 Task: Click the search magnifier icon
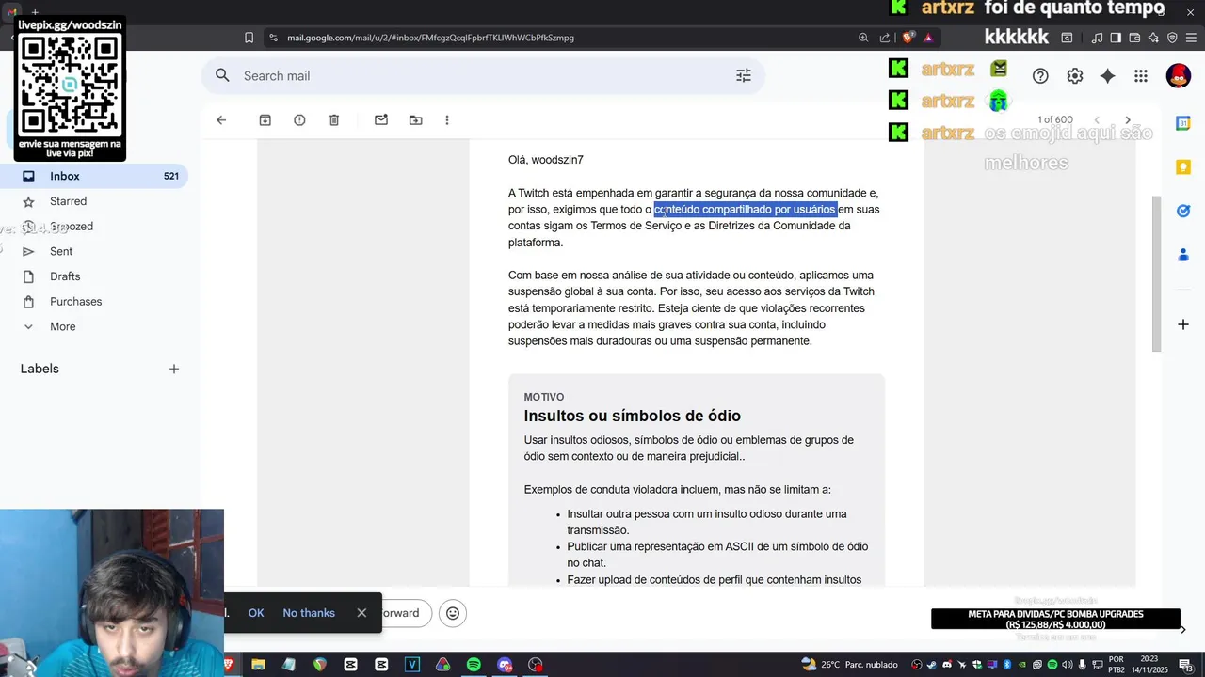(x=222, y=76)
